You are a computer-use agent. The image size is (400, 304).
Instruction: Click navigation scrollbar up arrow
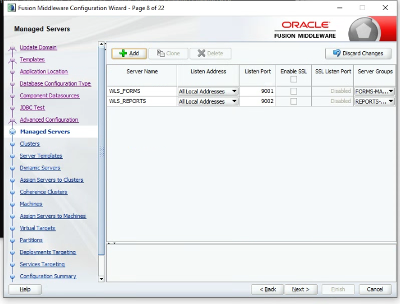(x=101, y=44)
